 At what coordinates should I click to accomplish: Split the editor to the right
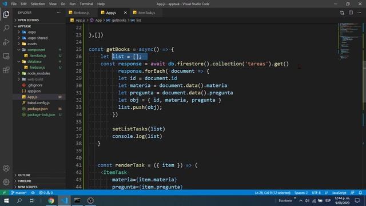coord(351,13)
